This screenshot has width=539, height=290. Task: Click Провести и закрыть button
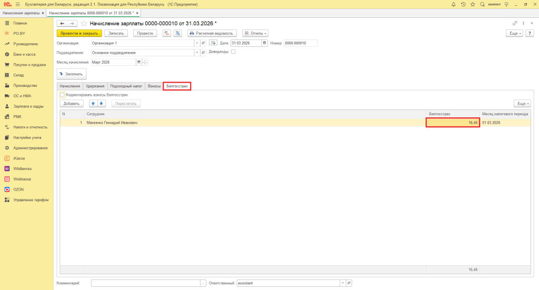coord(79,33)
